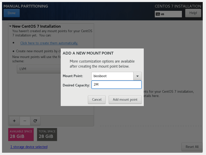Click the reload storage configuration icon
The image size is (206, 155).
tap(35, 121)
